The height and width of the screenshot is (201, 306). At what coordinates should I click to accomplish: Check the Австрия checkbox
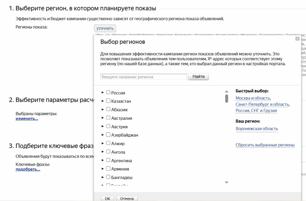[x=108, y=126]
